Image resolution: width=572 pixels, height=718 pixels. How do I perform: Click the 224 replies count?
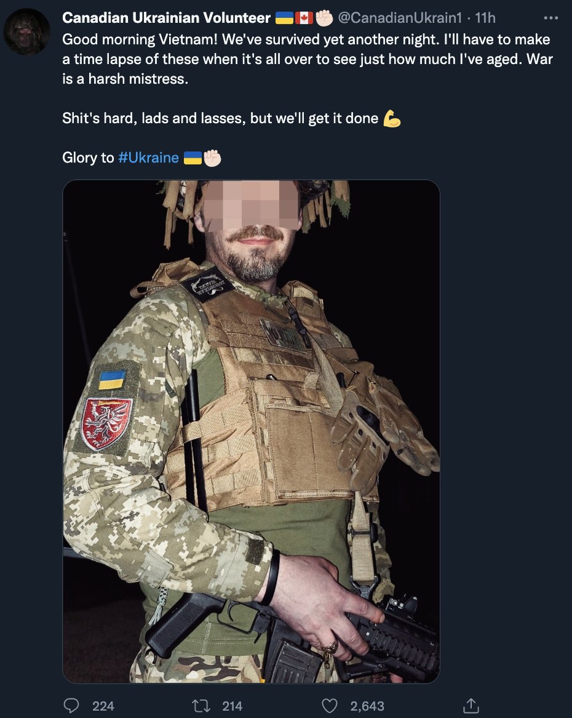click(x=103, y=706)
